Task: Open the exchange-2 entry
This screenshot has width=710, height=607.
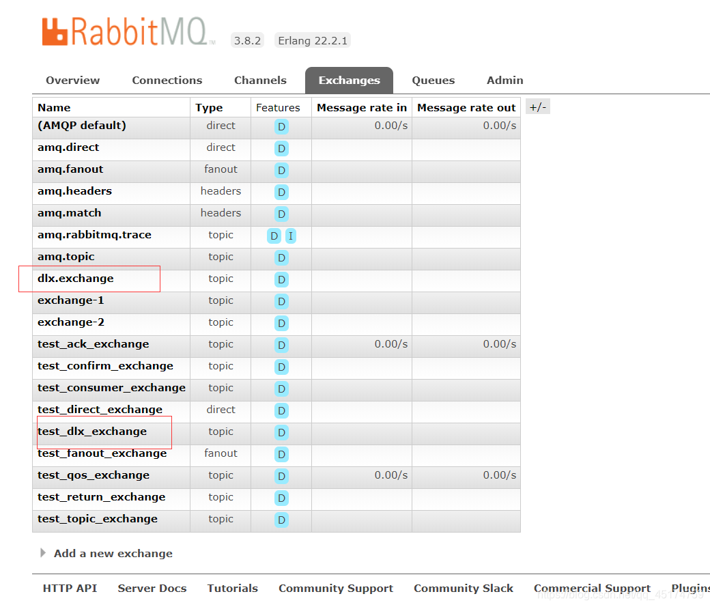Action: tap(70, 322)
